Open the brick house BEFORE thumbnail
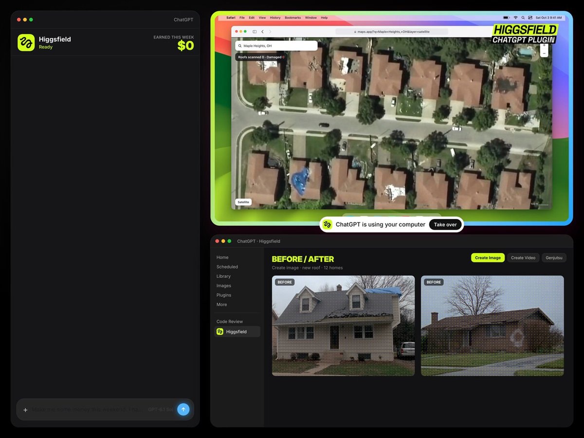584x438 pixels. 493,326
